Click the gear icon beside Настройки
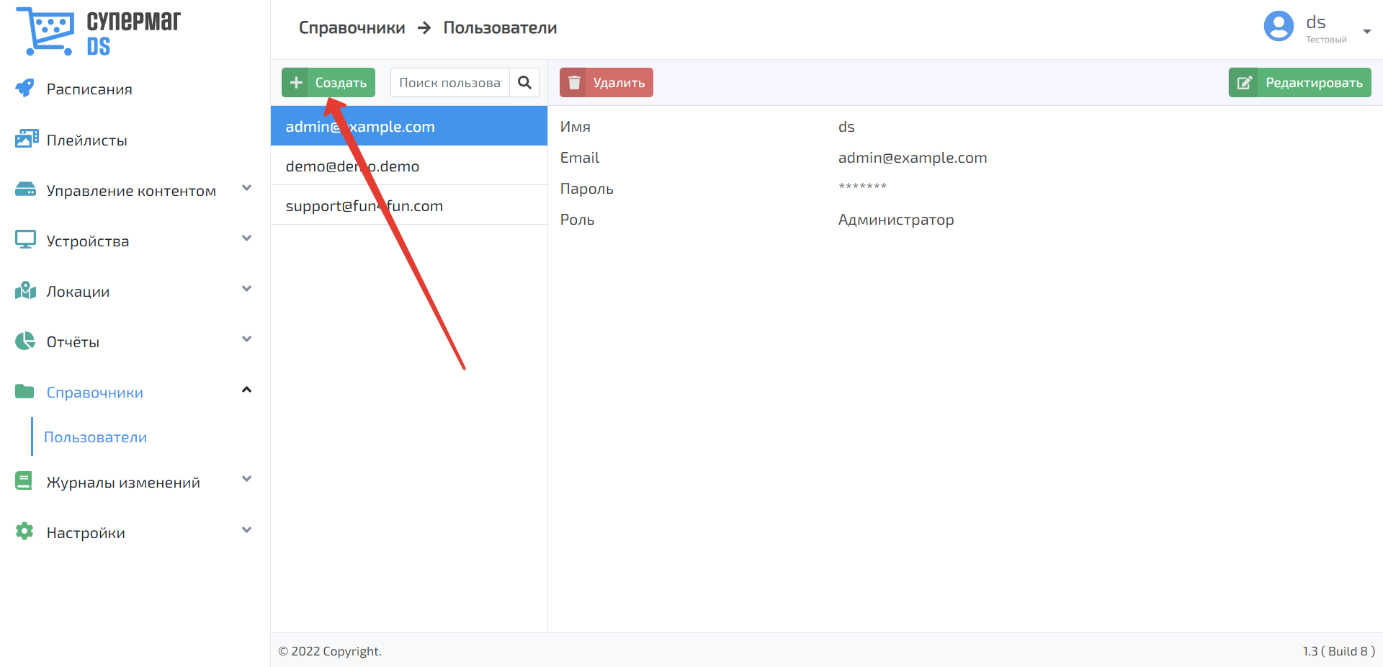The image size is (1383, 667). [24, 532]
